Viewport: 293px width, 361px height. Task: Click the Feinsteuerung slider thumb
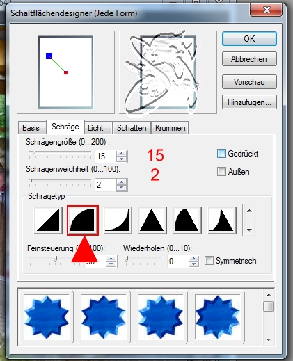point(56,259)
